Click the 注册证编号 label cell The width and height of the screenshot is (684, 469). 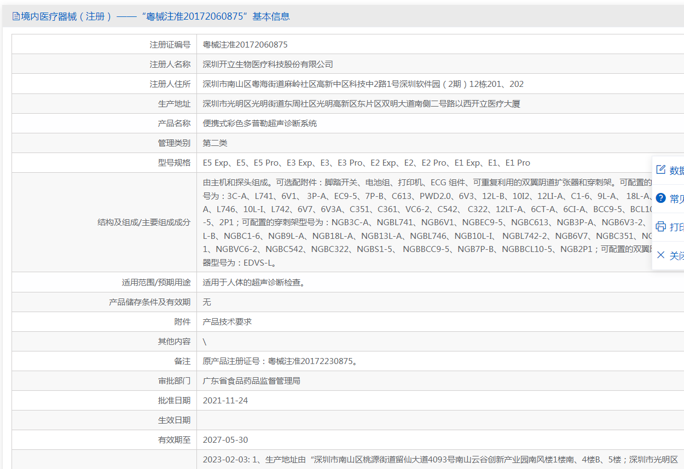[105, 45]
